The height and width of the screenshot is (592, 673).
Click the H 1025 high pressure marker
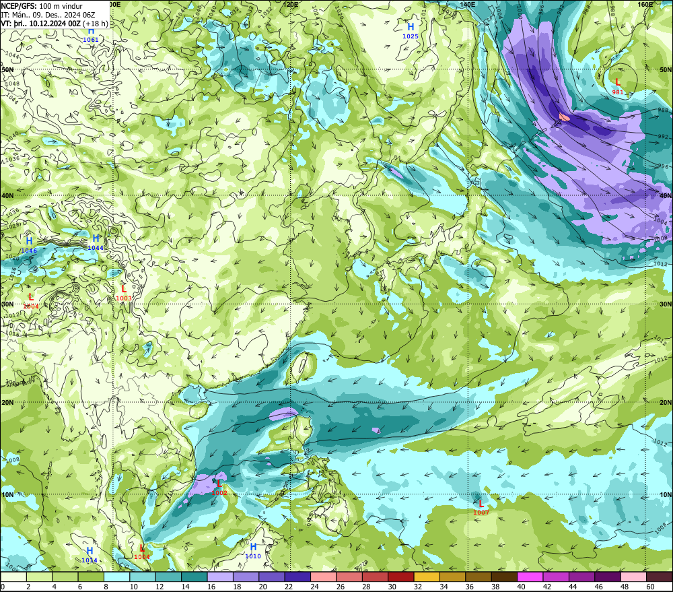[x=411, y=31]
